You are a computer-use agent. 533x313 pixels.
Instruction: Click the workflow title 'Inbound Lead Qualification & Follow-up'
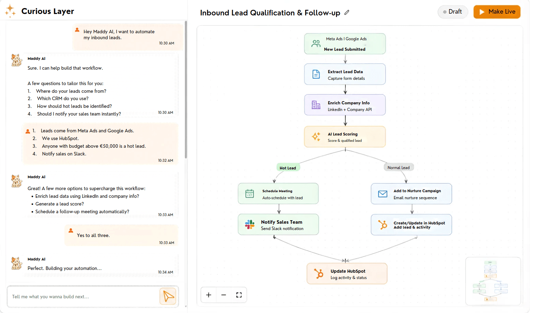click(270, 13)
